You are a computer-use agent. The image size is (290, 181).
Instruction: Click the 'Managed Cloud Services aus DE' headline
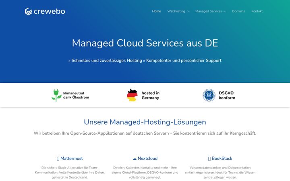(145, 43)
